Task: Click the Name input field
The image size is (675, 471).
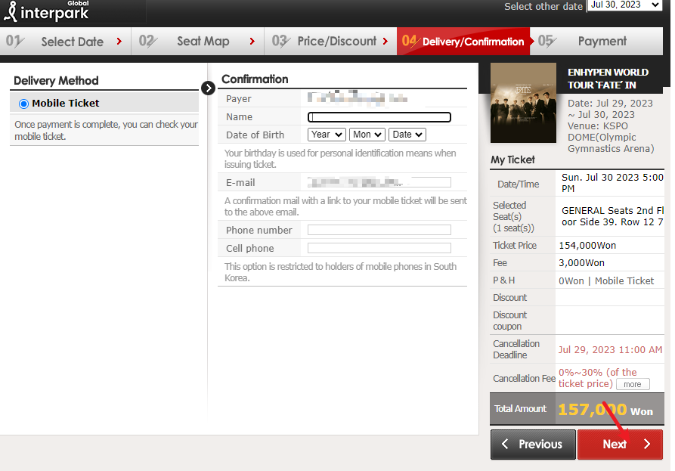Action: click(379, 117)
